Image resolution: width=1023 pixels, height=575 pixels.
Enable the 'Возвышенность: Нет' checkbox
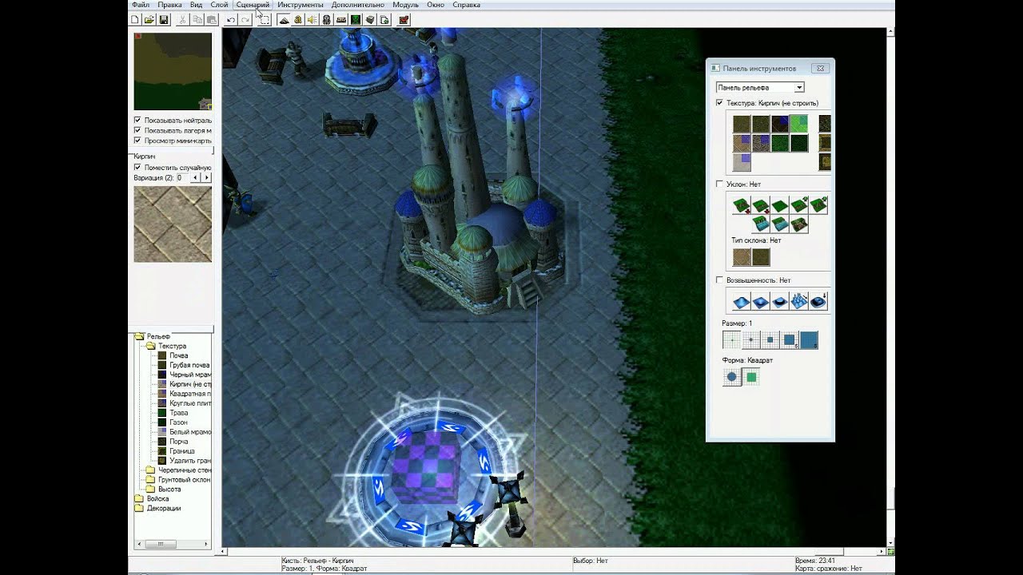click(x=719, y=280)
